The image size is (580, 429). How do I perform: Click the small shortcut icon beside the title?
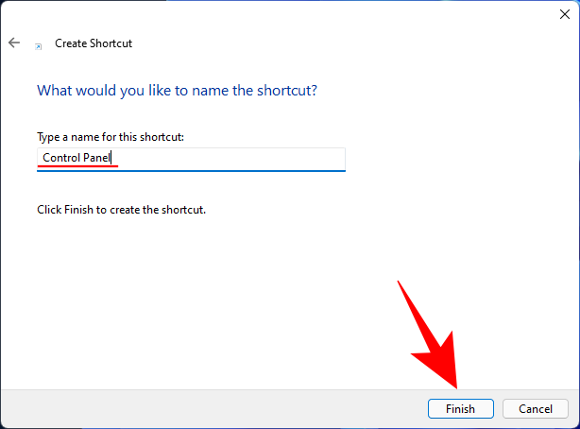(x=38, y=46)
